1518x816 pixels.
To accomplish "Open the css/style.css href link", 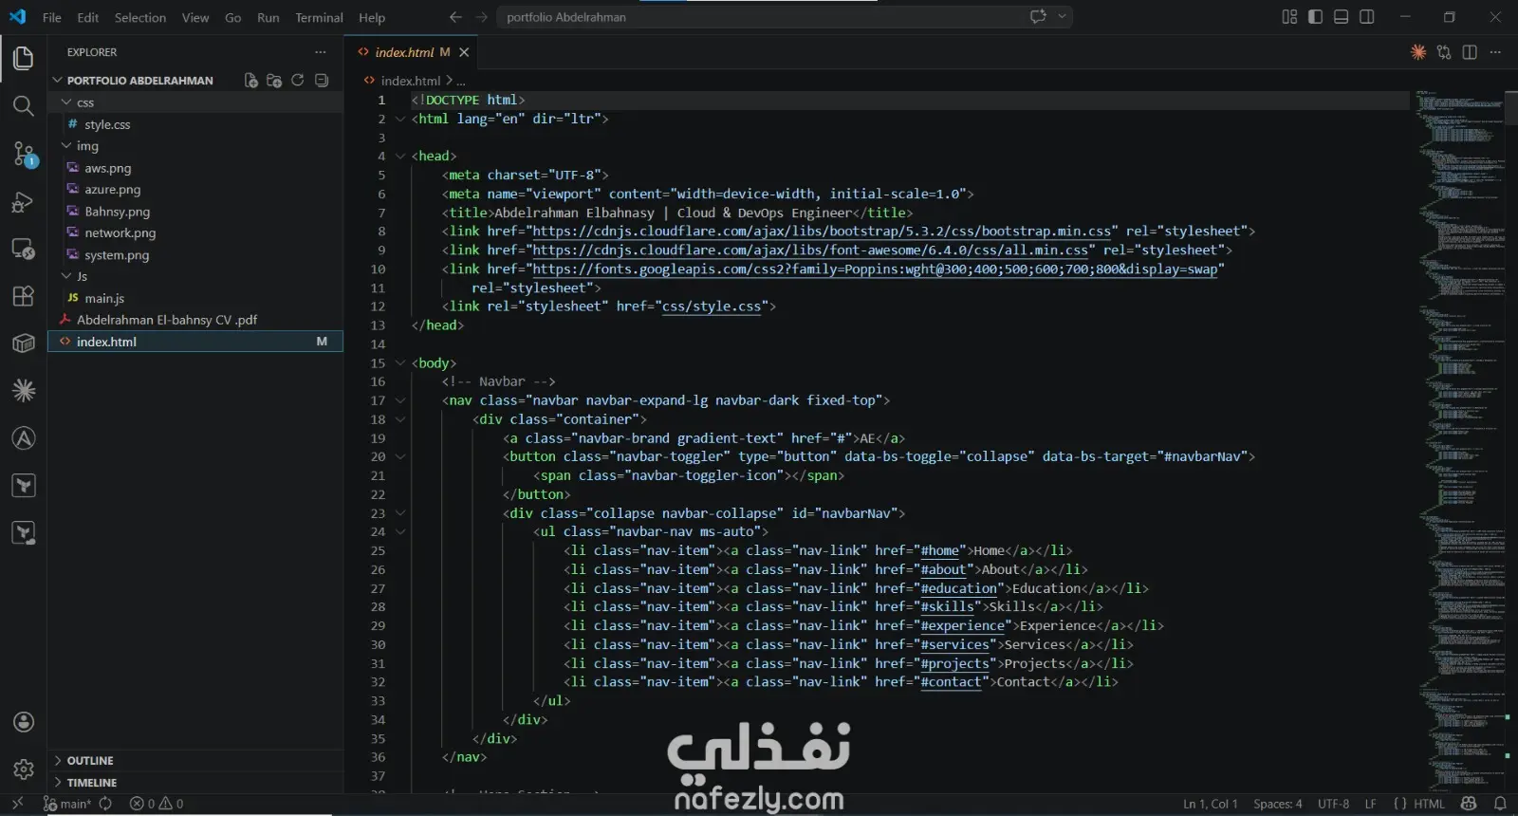I will (x=712, y=306).
